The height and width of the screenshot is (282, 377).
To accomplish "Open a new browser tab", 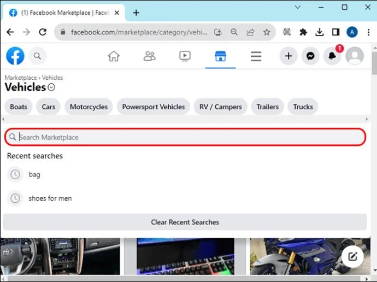I will click(136, 13).
